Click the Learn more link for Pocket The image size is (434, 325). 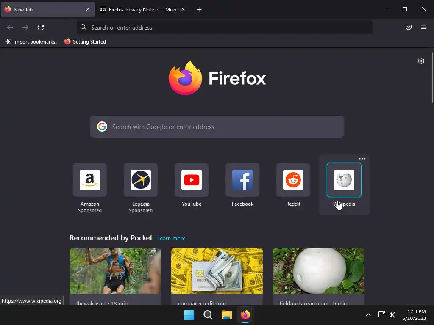(171, 239)
